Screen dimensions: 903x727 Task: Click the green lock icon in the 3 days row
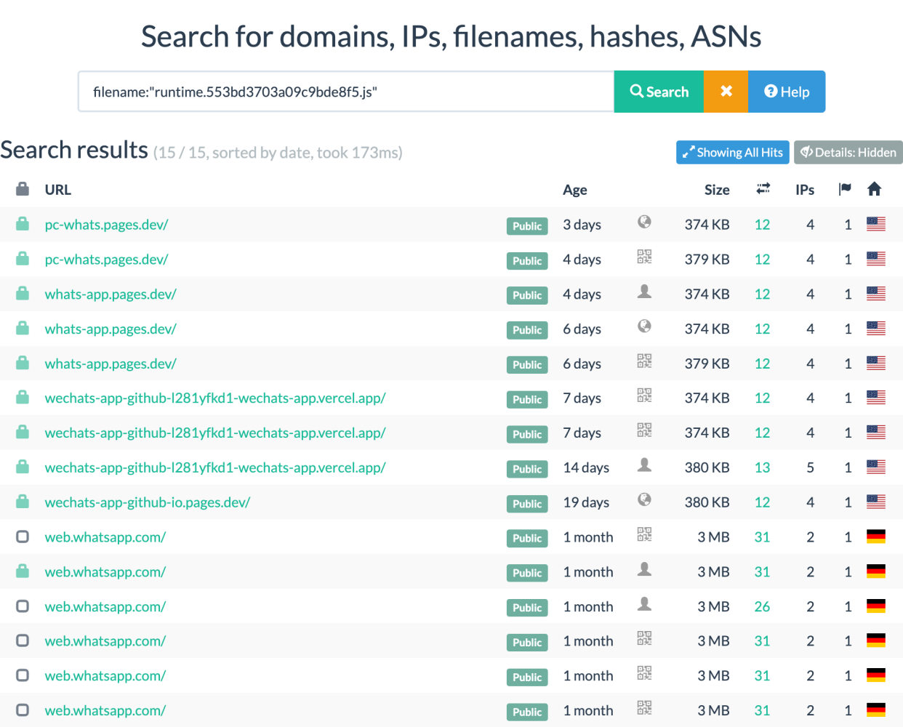(23, 224)
